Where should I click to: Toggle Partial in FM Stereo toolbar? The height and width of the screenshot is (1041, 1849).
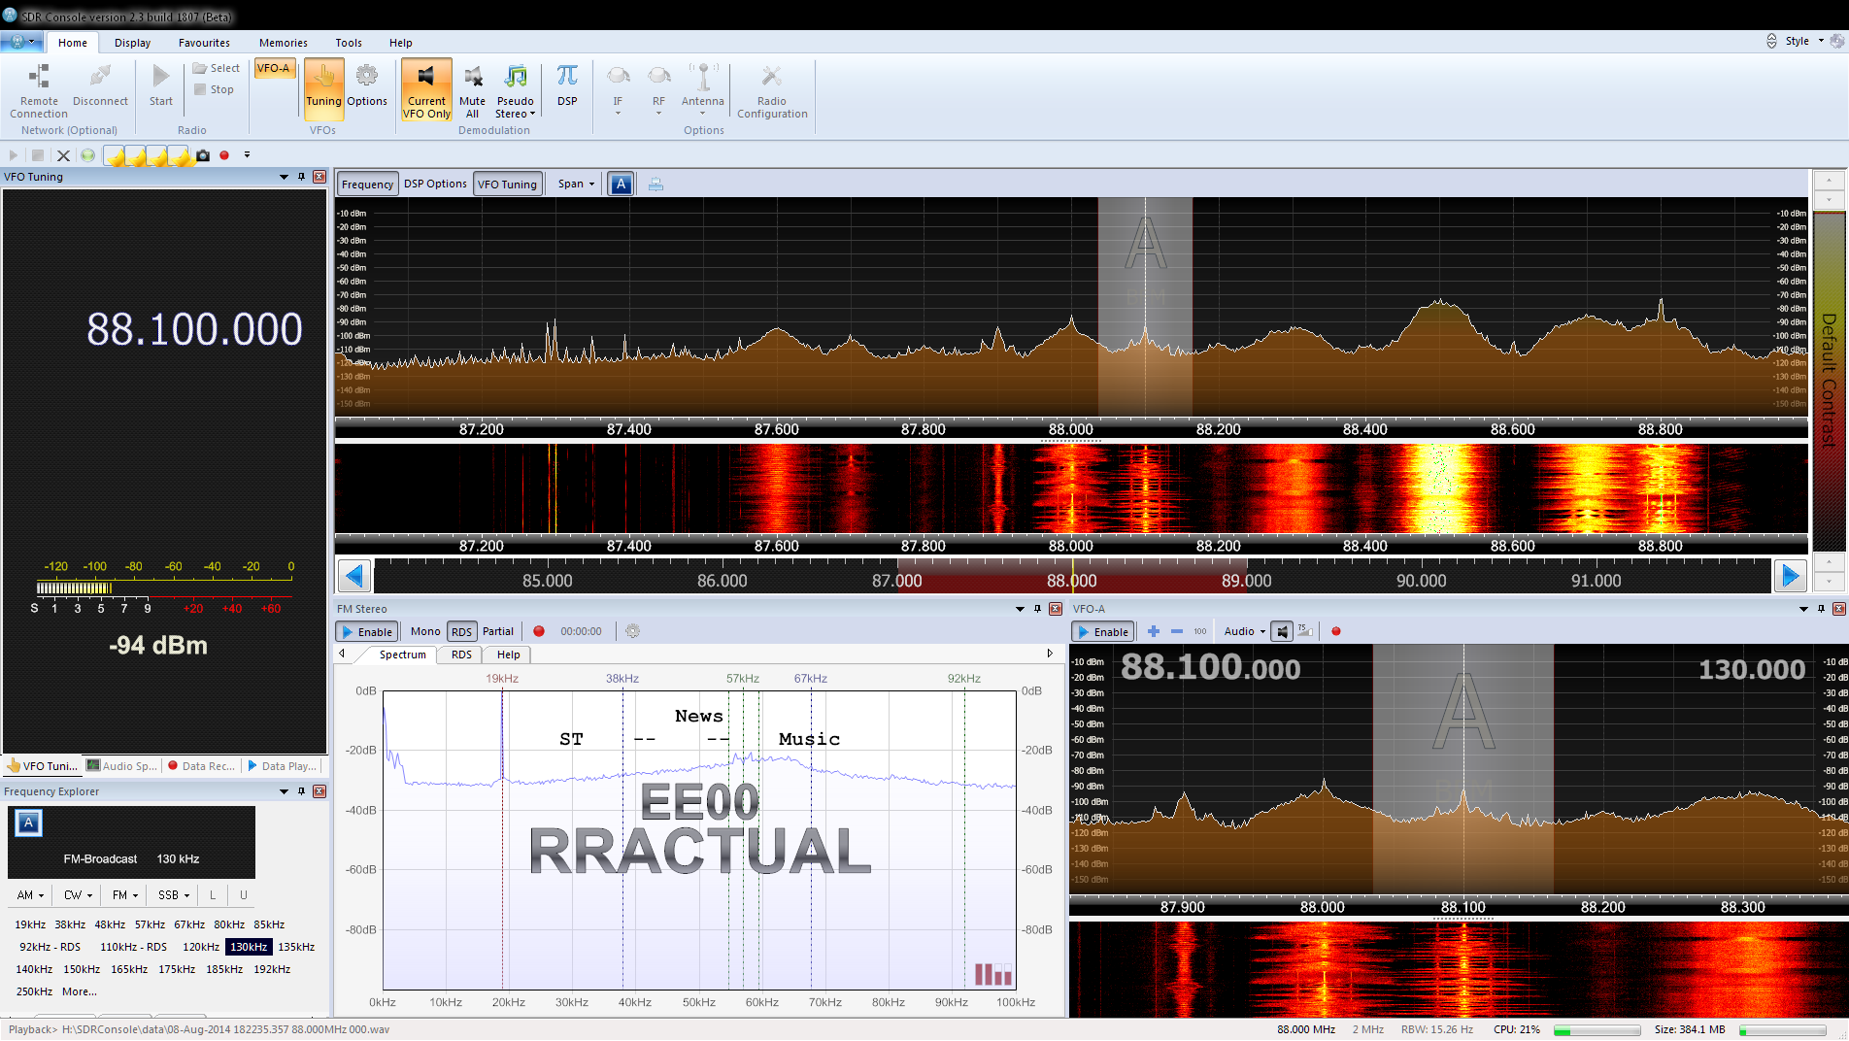498,631
